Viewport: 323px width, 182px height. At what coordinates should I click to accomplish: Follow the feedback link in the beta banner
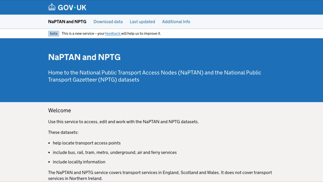click(113, 33)
